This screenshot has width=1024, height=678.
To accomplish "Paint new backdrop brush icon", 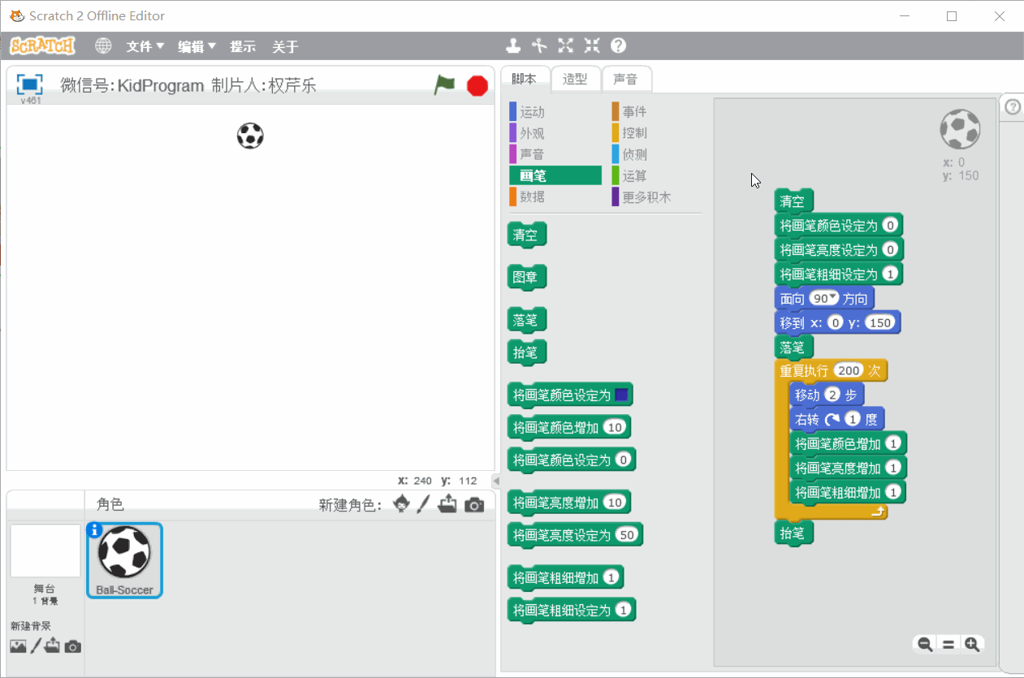I will pyautogui.click(x=36, y=646).
